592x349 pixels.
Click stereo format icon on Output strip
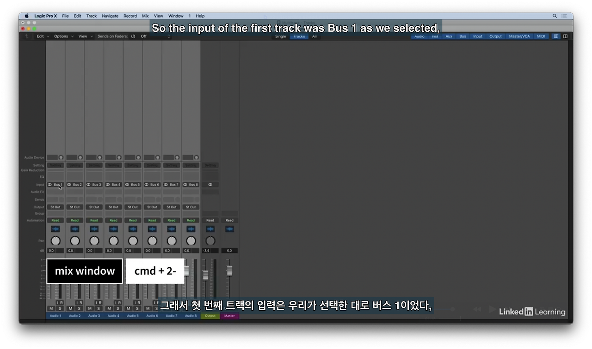pos(210,185)
